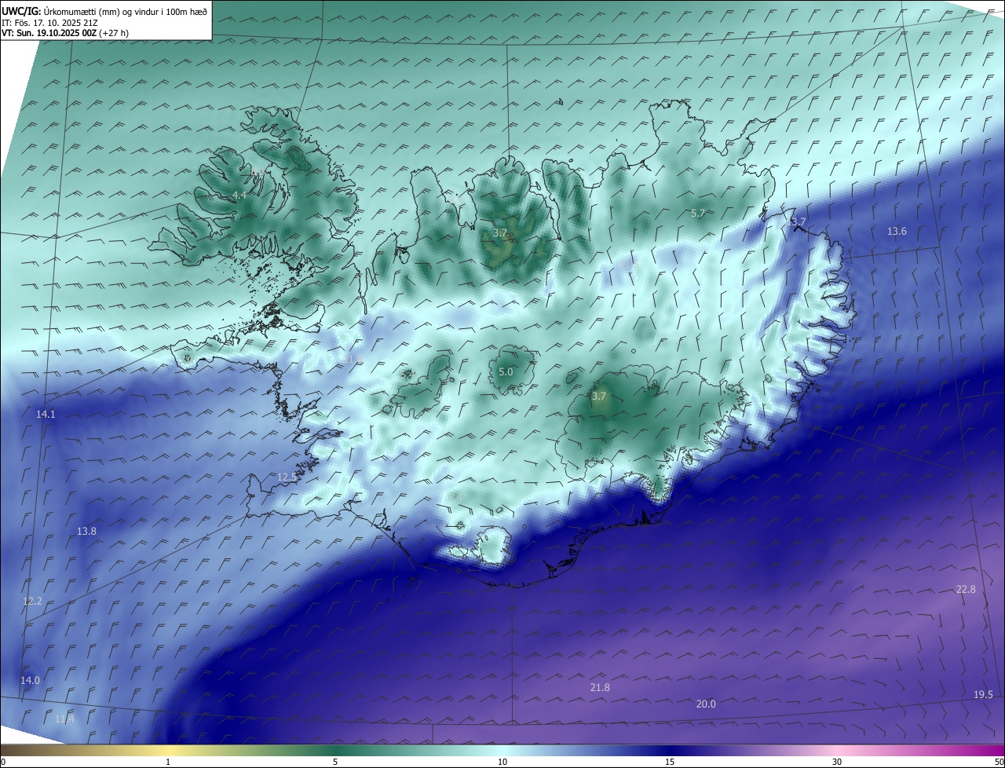Image resolution: width=1005 pixels, height=768 pixels.
Task: Select the 5.7 value in northeast Iceland
Action: (697, 214)
